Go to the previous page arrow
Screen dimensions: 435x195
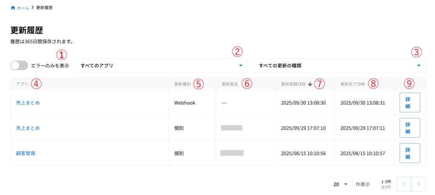[x=404, y=184]
